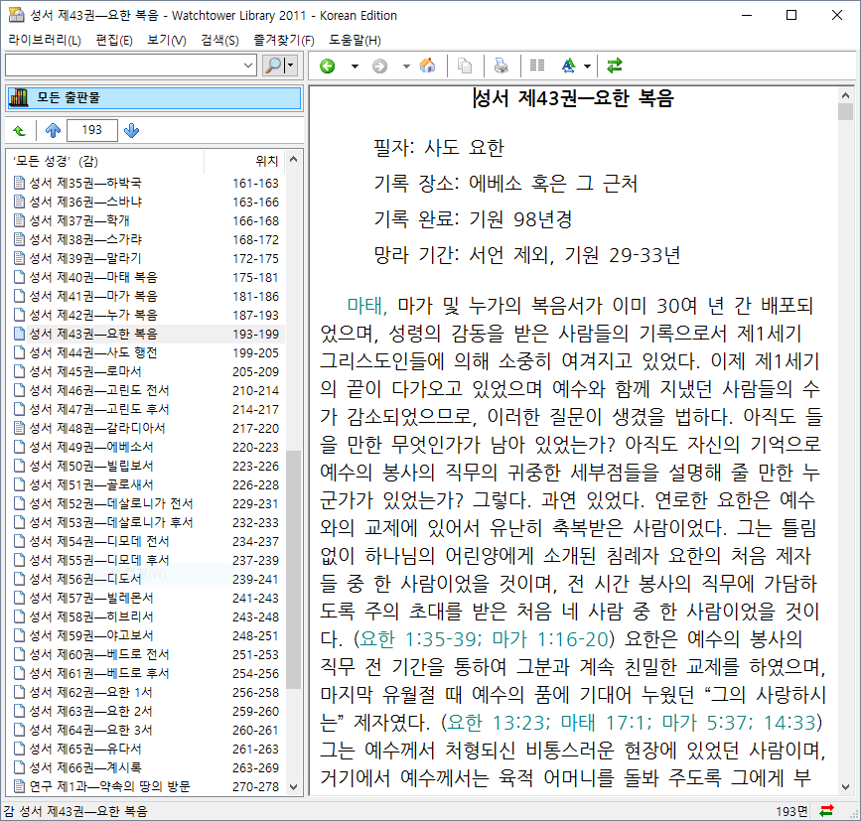Open the 보기(V) menu
This screenshot has height=821, width=861.
pos(167,40)
